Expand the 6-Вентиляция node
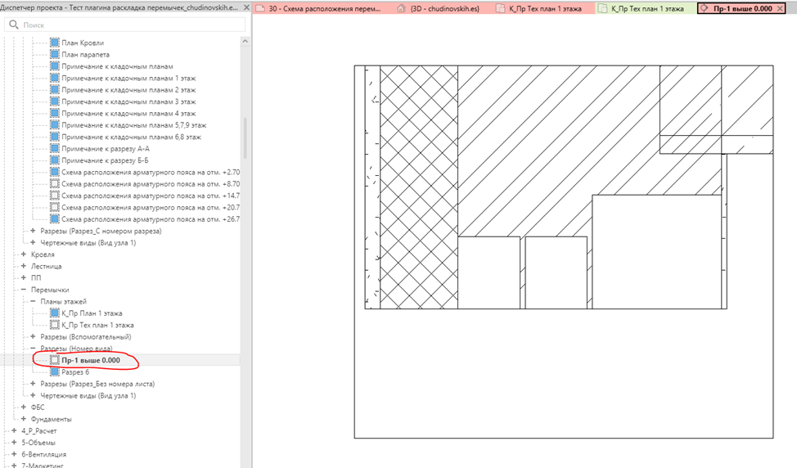 click(14, 454)
